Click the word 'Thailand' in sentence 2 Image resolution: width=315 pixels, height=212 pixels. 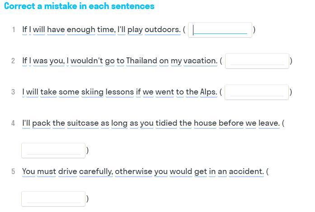(141, 61)
